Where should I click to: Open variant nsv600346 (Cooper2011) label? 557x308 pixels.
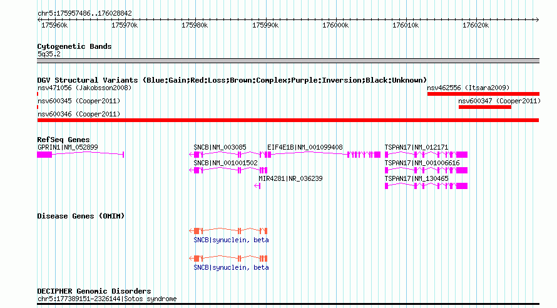(79, 114)
